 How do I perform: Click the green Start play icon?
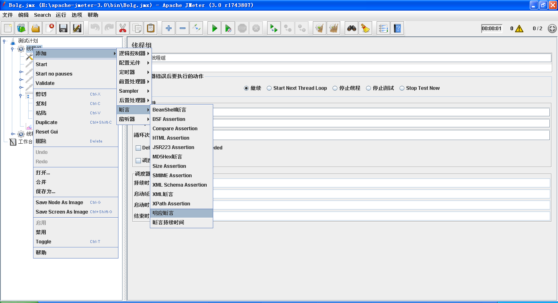(x=214, y=28)
